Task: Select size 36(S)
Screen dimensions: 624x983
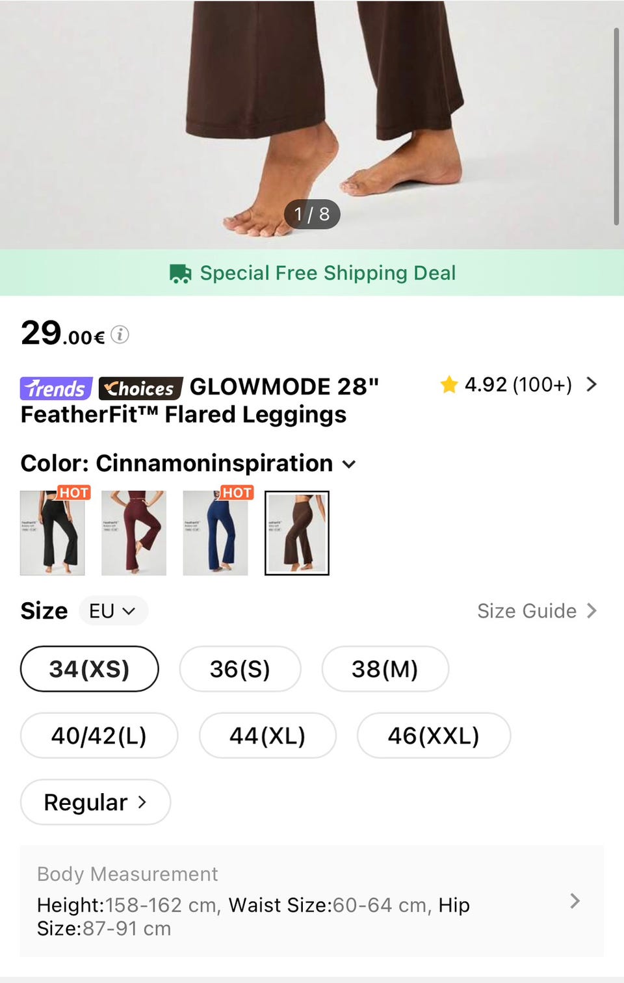Action: click(240, 669)
